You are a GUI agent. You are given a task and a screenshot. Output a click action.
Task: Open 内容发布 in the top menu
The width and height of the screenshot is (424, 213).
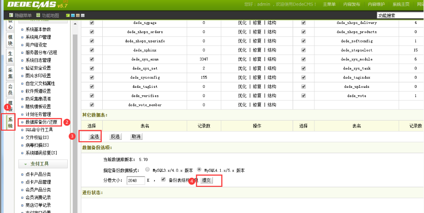353,5
